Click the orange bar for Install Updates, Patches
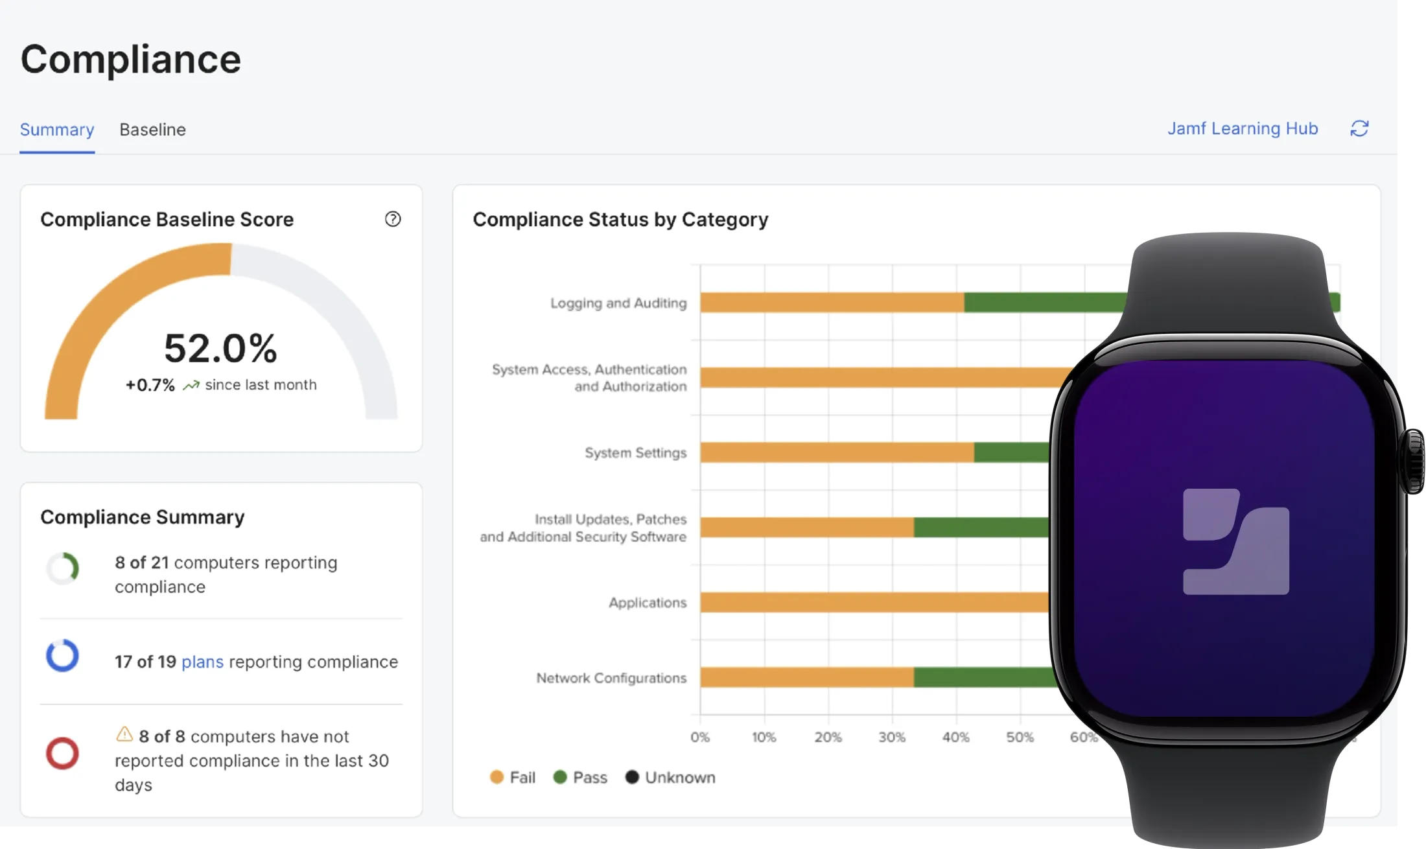The height and width of the screenshot is (849, 1426). pos(807,528)
